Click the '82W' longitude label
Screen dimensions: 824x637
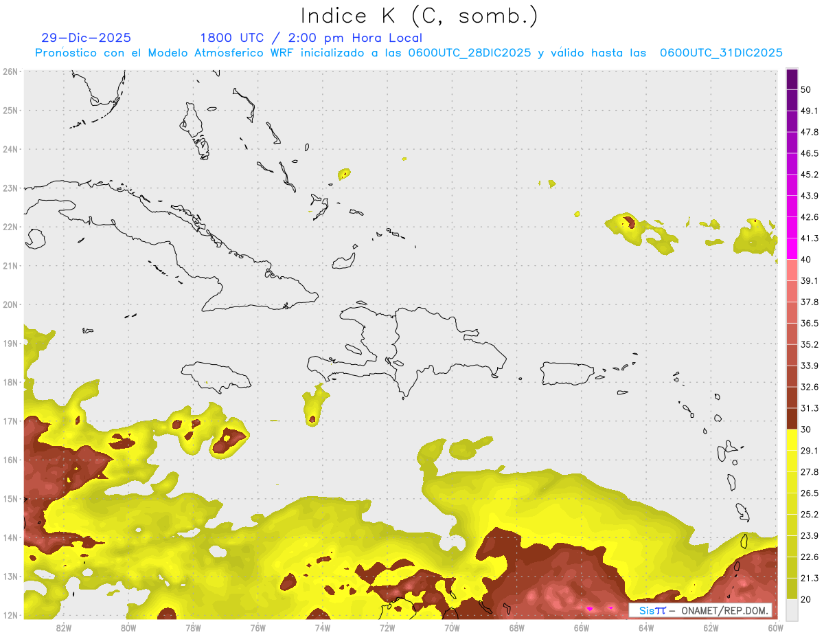coord(64,627)
